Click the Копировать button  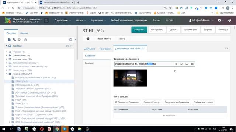(x=157, y=30)
